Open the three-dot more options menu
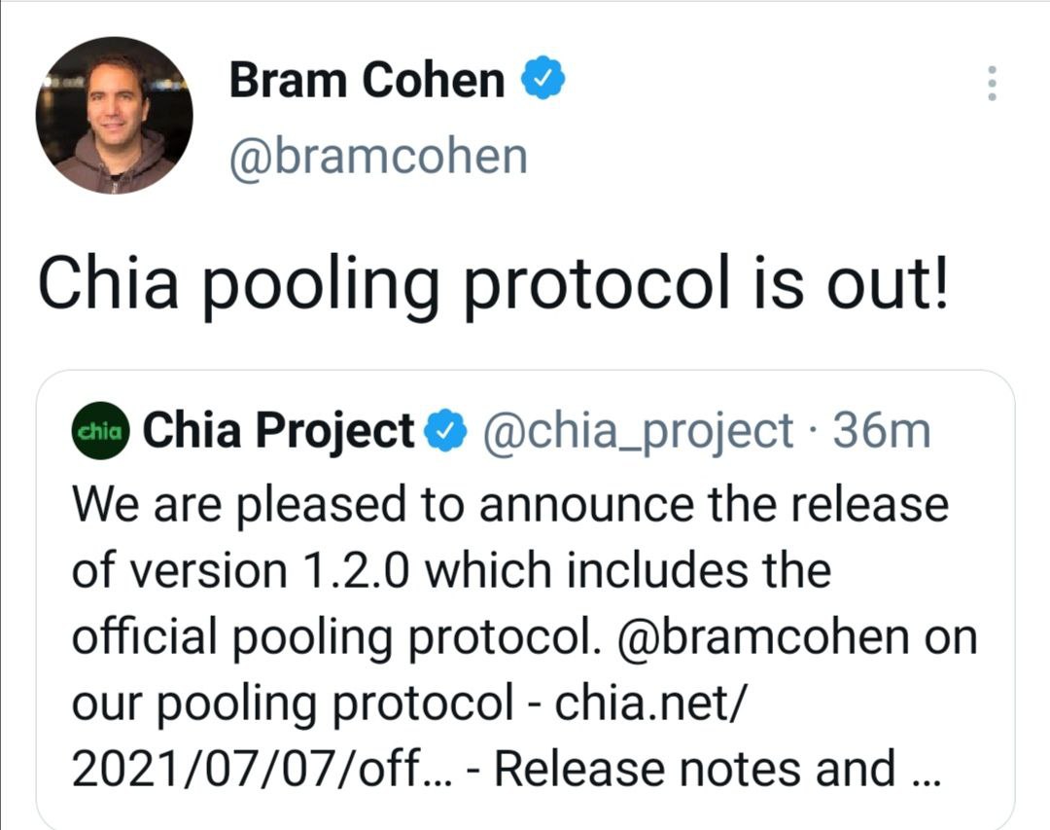Image resolution: width=1050 pixels, height=830 pixels. coord(991,84)
